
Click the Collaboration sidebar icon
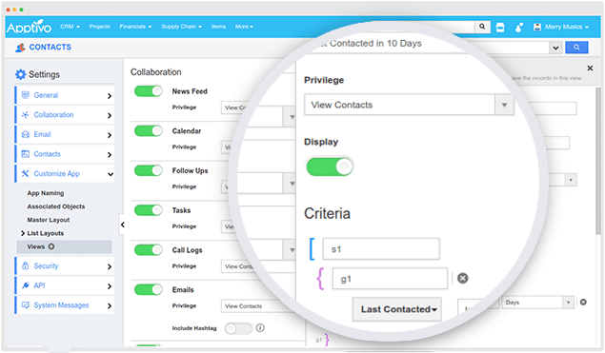click(x=26, y=114)
